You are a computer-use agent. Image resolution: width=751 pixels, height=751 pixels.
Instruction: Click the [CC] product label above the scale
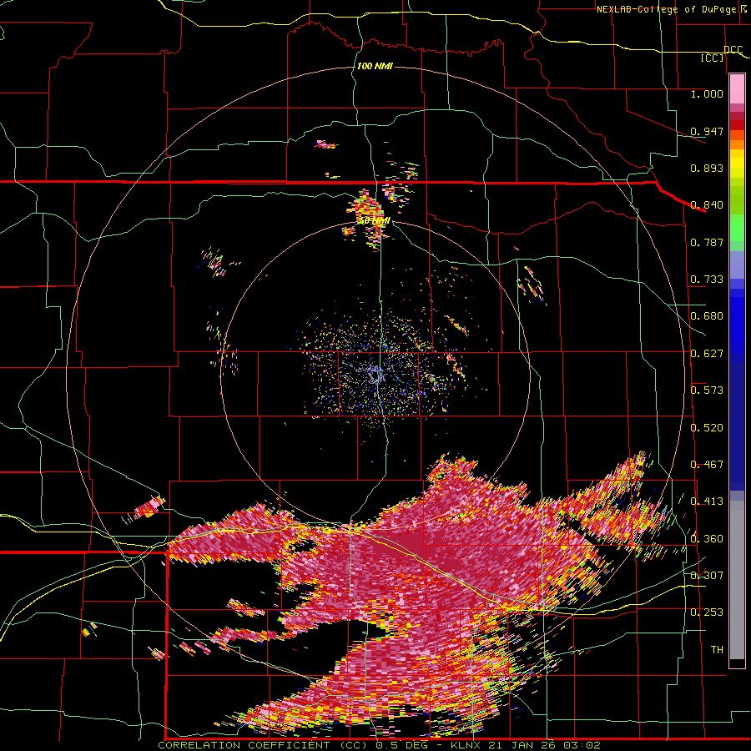pos(713,58)
